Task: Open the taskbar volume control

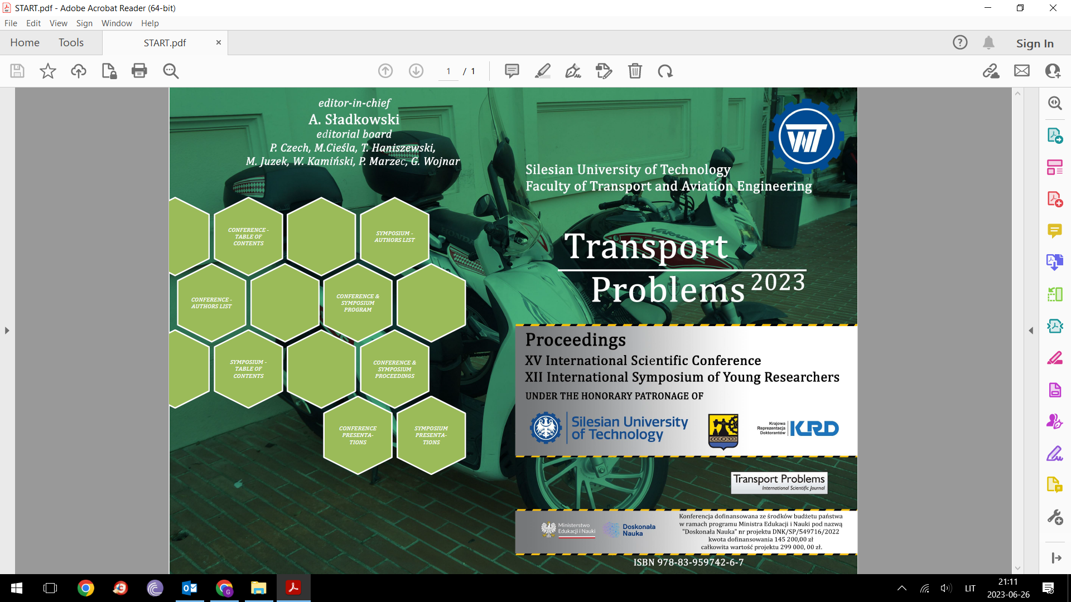Action: tap(946, 588)
